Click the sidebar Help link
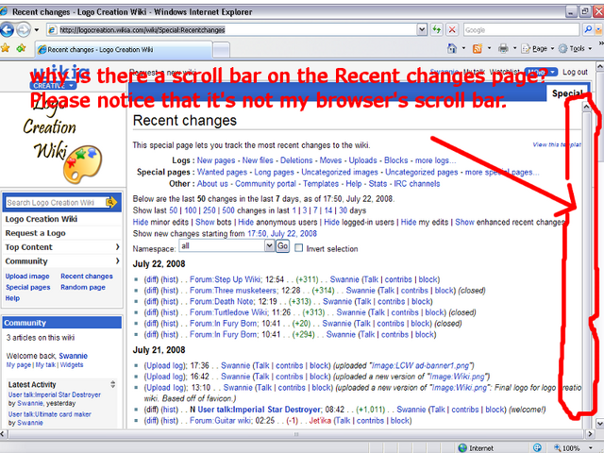 12,298
